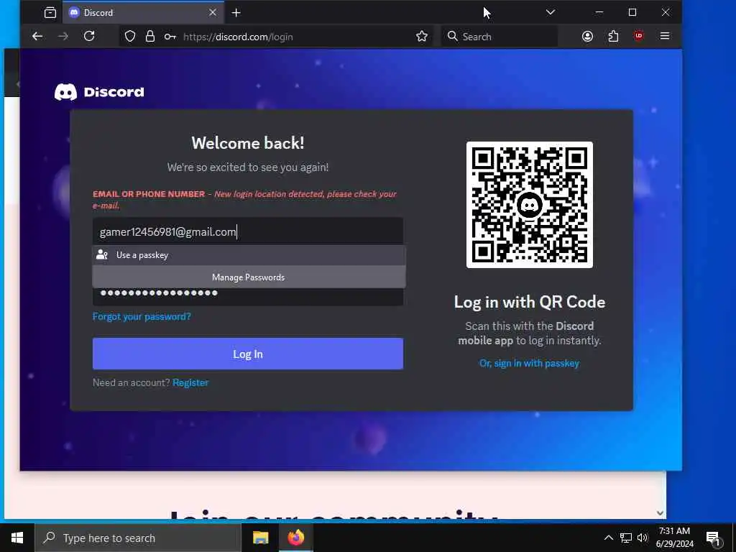Click Firefox icon in taskbar
This screenshot has height=552, width=736.
295,538
